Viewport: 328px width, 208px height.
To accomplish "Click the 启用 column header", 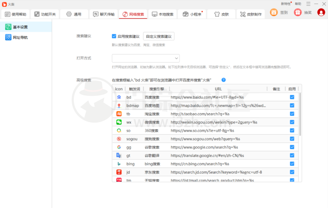I will point(292,89).
